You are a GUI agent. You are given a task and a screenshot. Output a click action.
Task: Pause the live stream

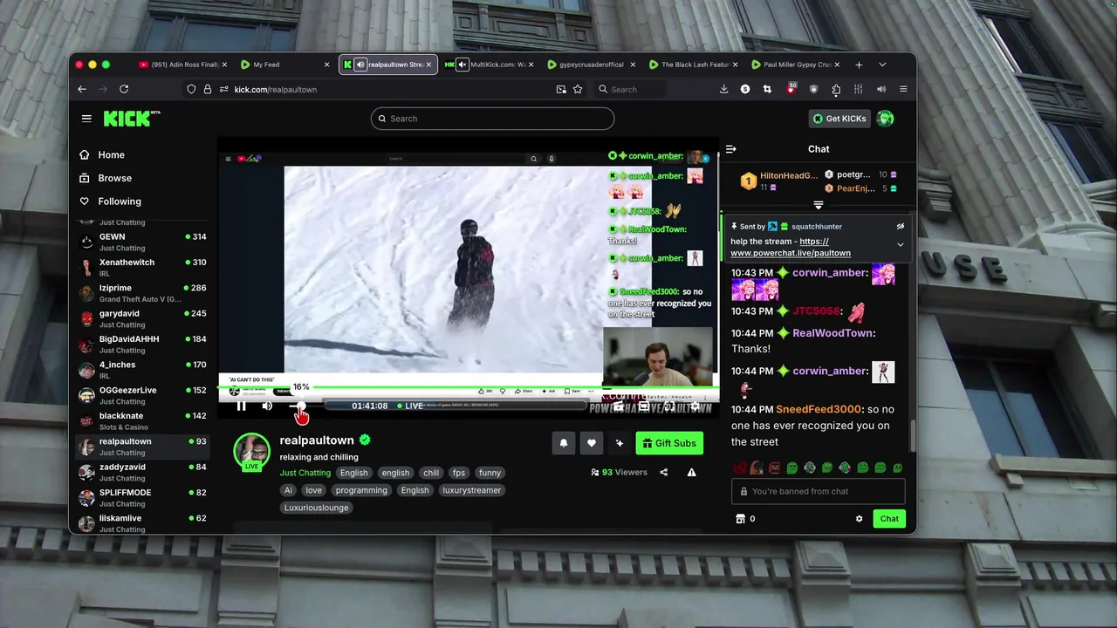(241, 406)
